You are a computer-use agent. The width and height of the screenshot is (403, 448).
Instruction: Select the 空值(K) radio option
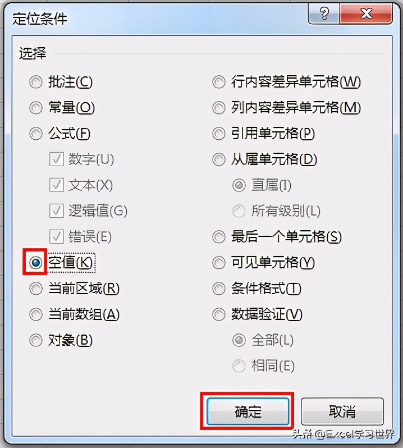(x=36, y=262)
